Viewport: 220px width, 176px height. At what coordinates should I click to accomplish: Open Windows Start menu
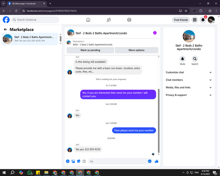(x=4, y=172)
